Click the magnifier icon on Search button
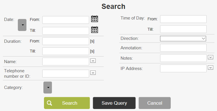This screenshot has width=217, height=111. 49,103
